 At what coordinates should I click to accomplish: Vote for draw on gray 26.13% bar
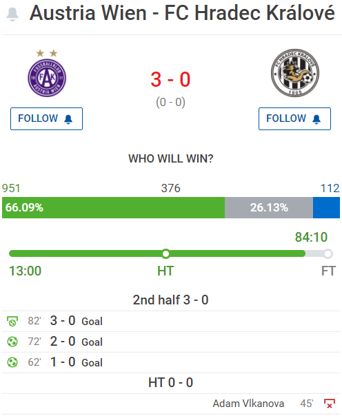[269, 207]
